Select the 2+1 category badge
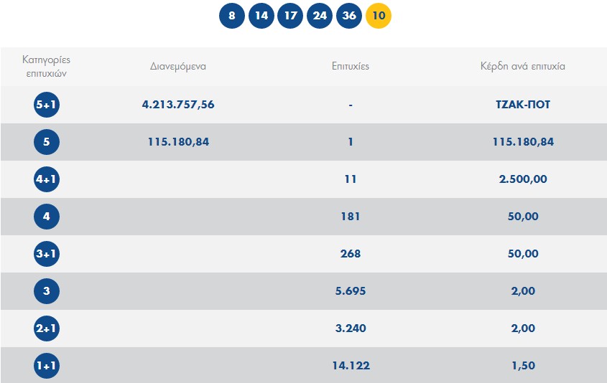This screenshot has width=607, height=383. (x=47, y=328)
